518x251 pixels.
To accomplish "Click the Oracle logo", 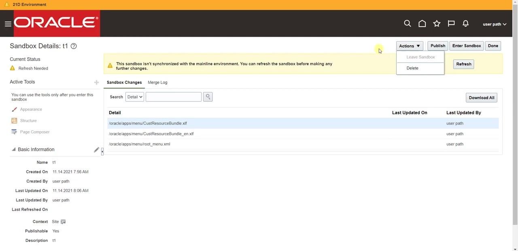I will (x=57, y=23).
